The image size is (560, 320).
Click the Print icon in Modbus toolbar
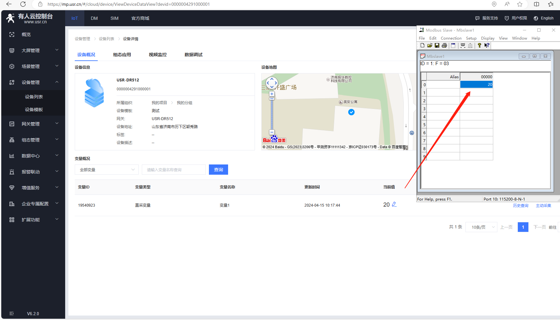[444, 46]
